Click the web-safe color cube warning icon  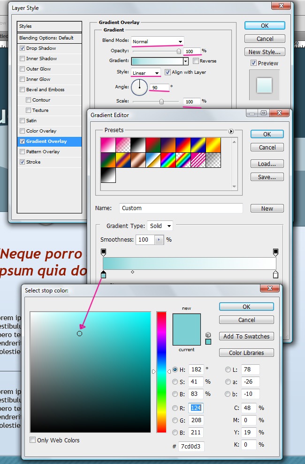pyautogui.click(x=208, y=335)
